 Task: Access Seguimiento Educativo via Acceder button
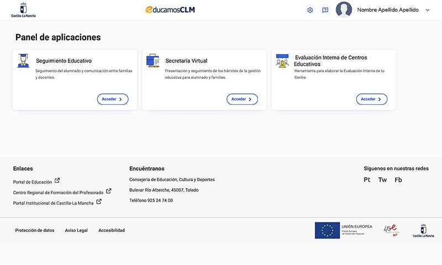pyautogui.click(x=113, y=99)
